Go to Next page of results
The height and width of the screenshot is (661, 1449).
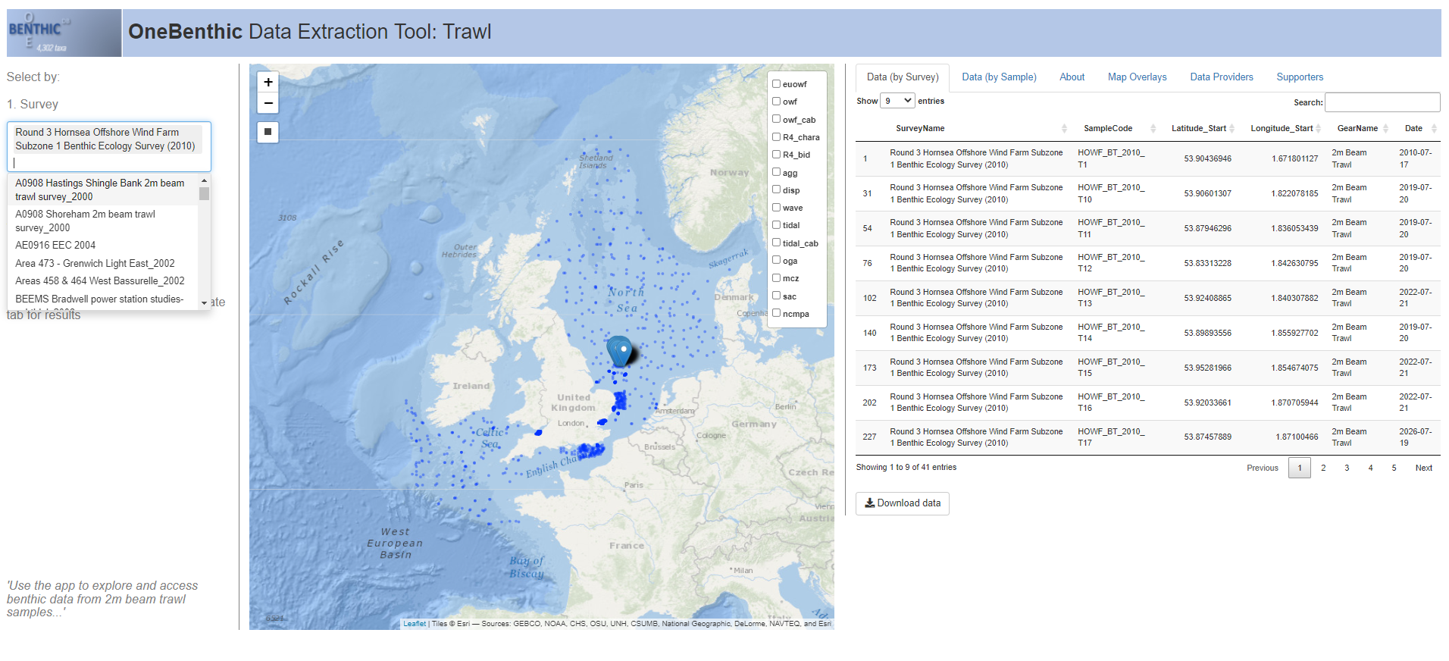[x=1423, y=468]
